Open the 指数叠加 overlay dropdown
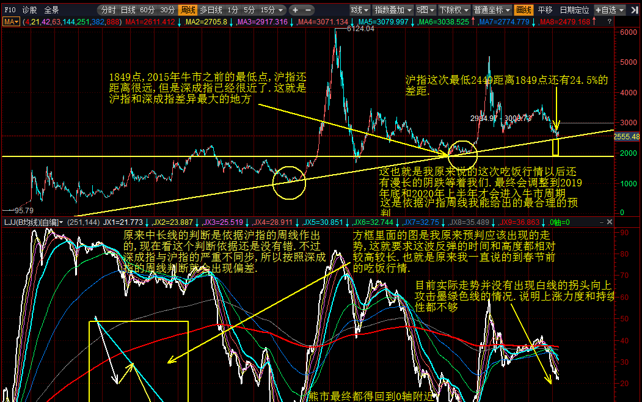The width and height of the screenshot is (642, 402). click(393, 10)
